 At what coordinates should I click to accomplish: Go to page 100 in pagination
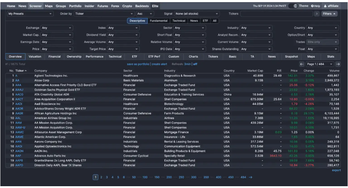coord(145,177)
